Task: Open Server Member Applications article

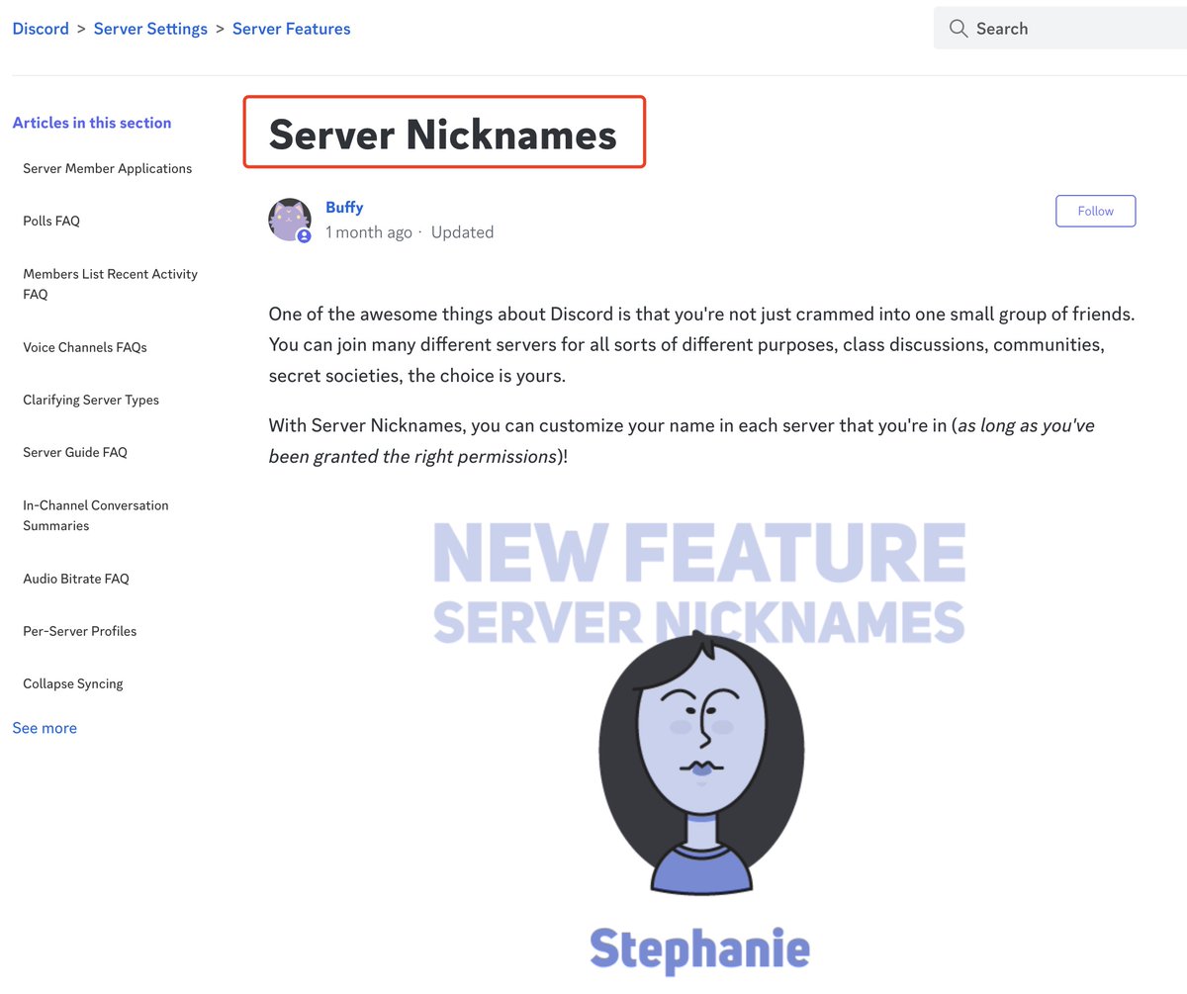Action: tap(108, 169)
